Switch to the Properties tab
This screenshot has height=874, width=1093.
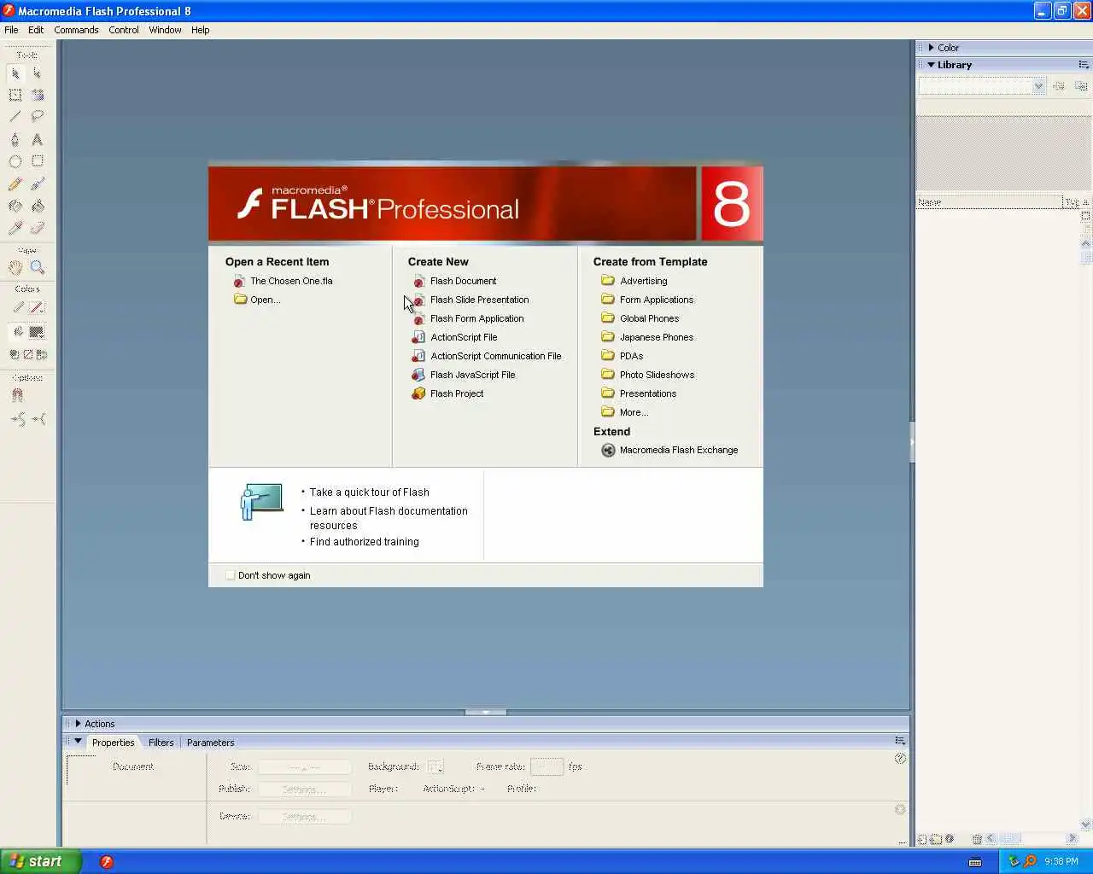point(113,743)
